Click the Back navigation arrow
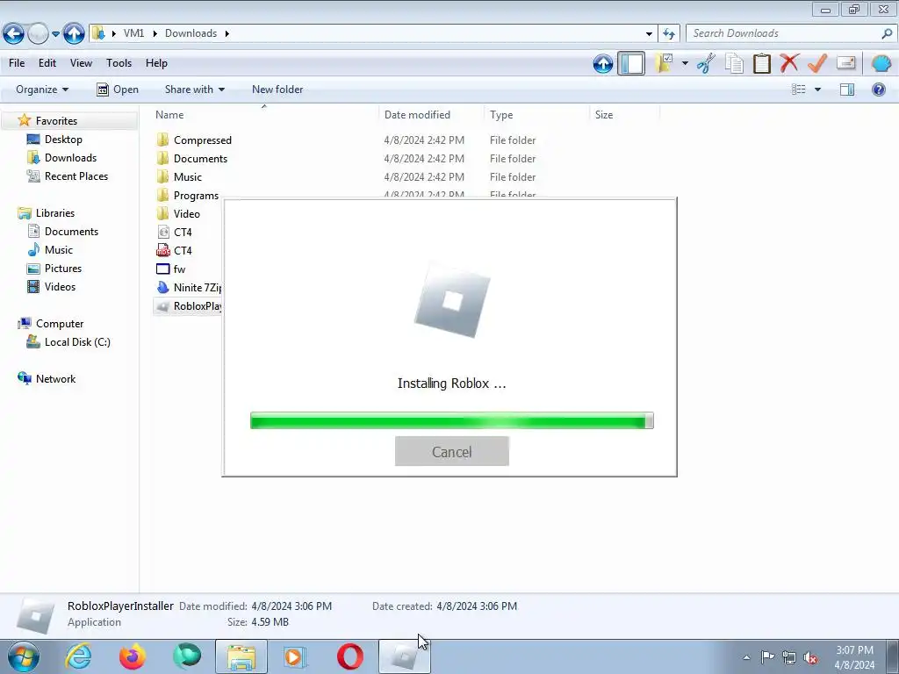 pyautogui.click(x=14, y=33)
